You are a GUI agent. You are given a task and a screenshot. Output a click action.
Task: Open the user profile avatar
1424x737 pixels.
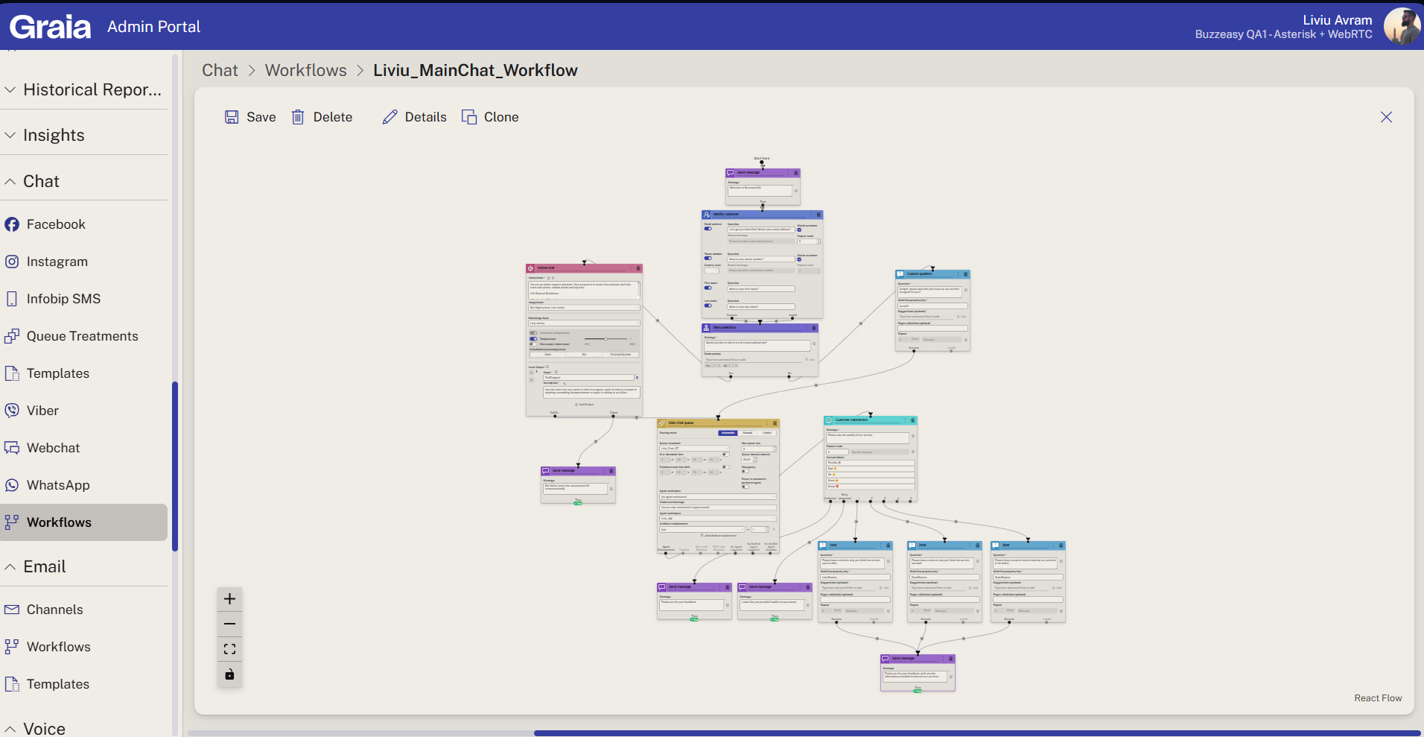click(1402, 26)
